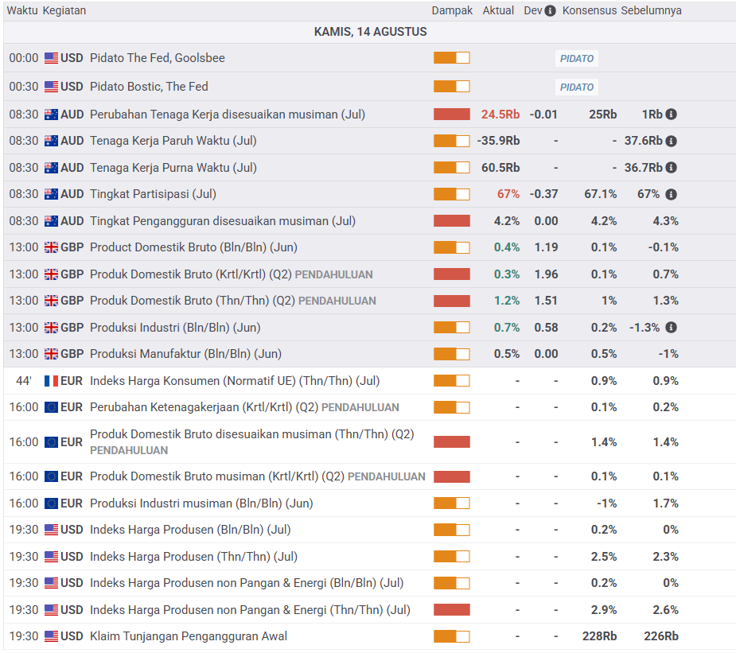This screenshot has height=653, width=736.
Task: Open Klaim Tunjangan Pengangguran Awal event
Action: (189, 636)
